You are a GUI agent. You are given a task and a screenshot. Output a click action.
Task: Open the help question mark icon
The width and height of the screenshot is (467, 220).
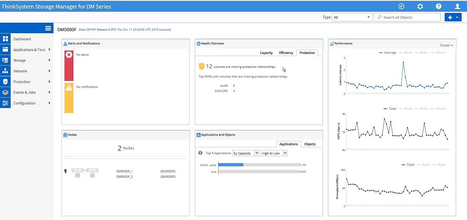[439, 6]
